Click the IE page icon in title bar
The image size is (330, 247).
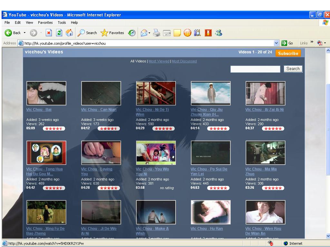[x=5, y=15]
